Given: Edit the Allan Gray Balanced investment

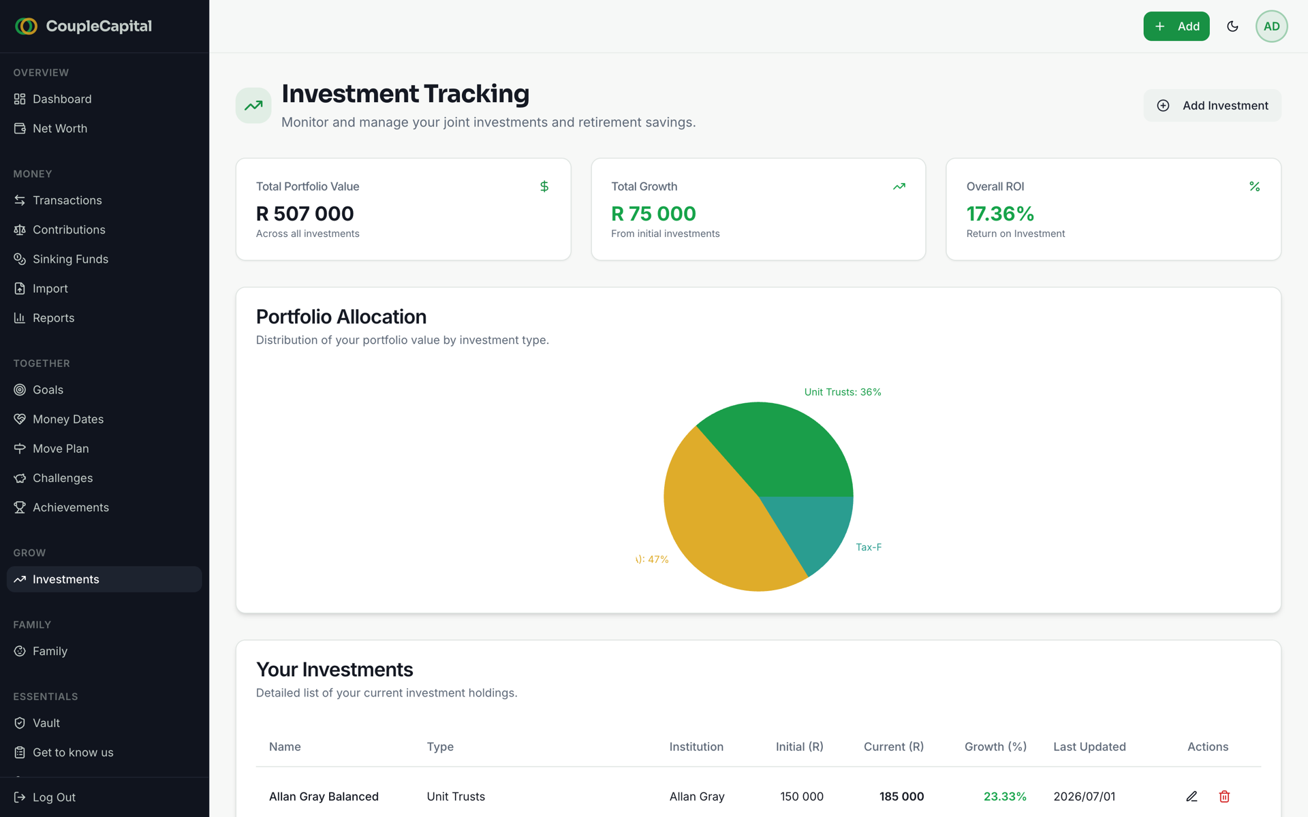Looking at the screenshot, I should coord(1192,797).
